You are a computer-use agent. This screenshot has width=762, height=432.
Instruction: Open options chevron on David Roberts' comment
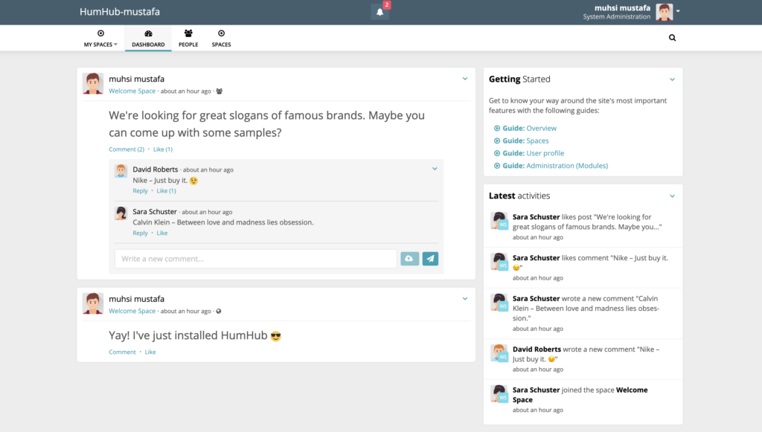tap(435, 169)
